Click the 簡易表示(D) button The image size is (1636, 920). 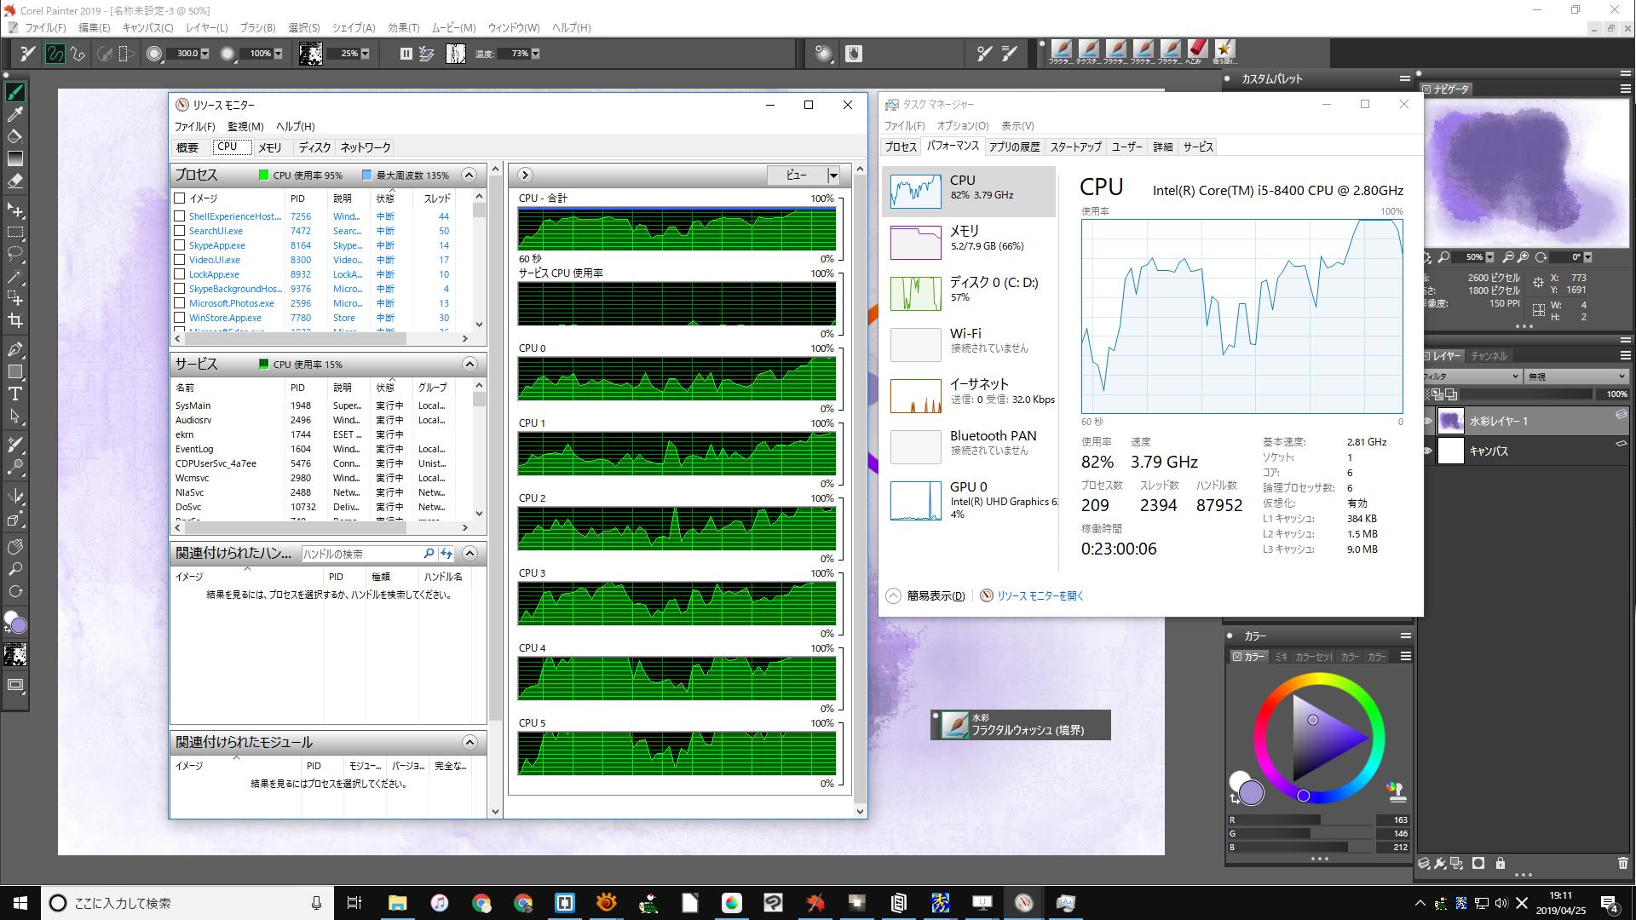coord(935,595)
